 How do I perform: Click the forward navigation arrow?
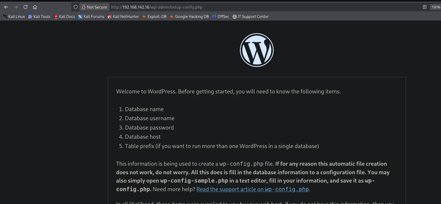click(16, 7)
